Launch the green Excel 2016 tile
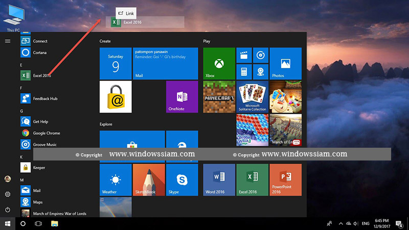409x230 pixels. (252, 180)
